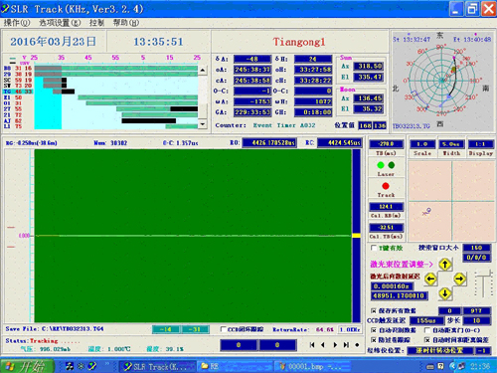Click the Windows 开始 Start button
The width and height of the screenshot is (497, 373).
point(27,366)
